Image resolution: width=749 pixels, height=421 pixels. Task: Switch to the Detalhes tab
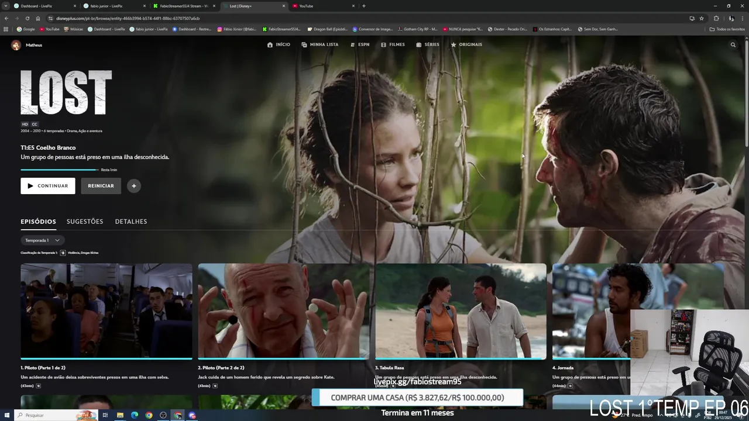(131, 222)
